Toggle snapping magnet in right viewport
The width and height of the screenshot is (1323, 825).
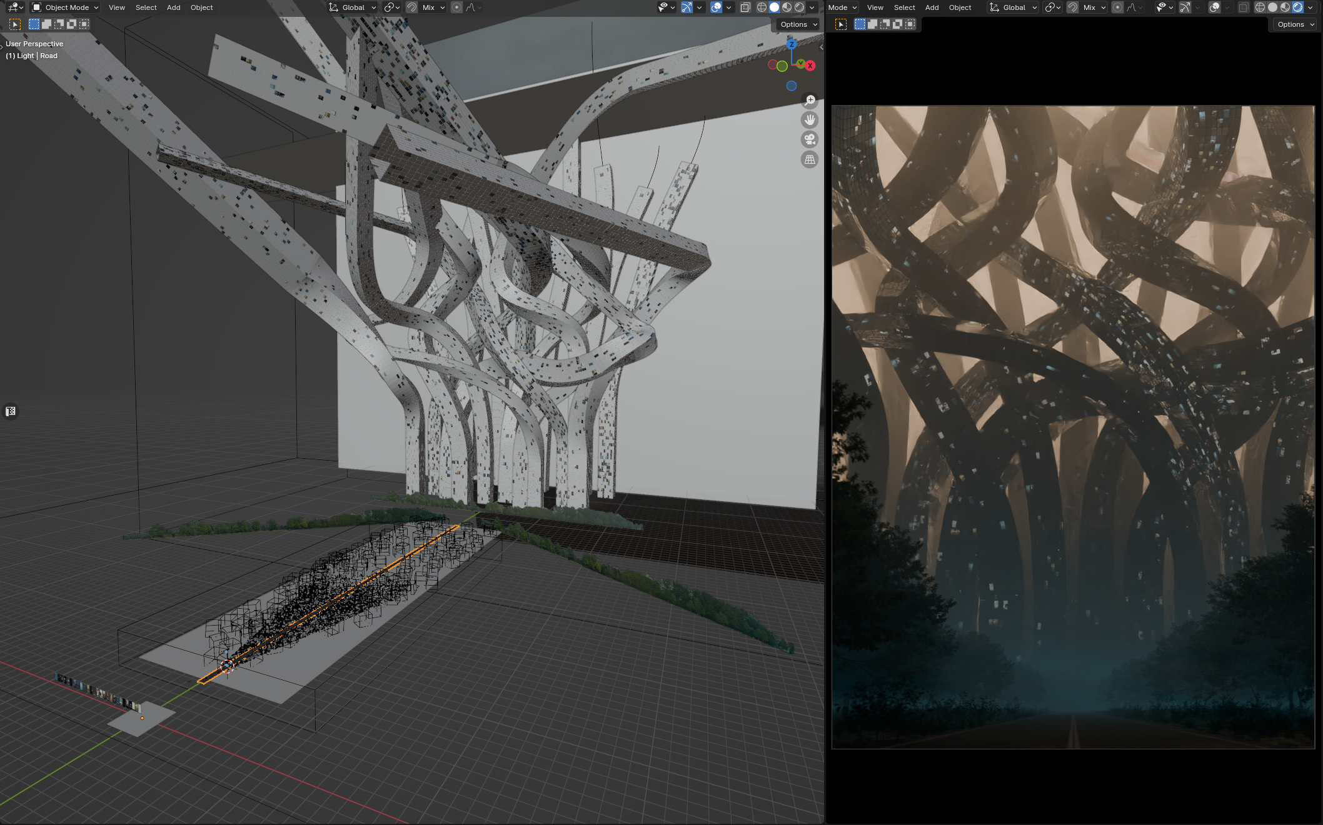tap(1072, 7)
